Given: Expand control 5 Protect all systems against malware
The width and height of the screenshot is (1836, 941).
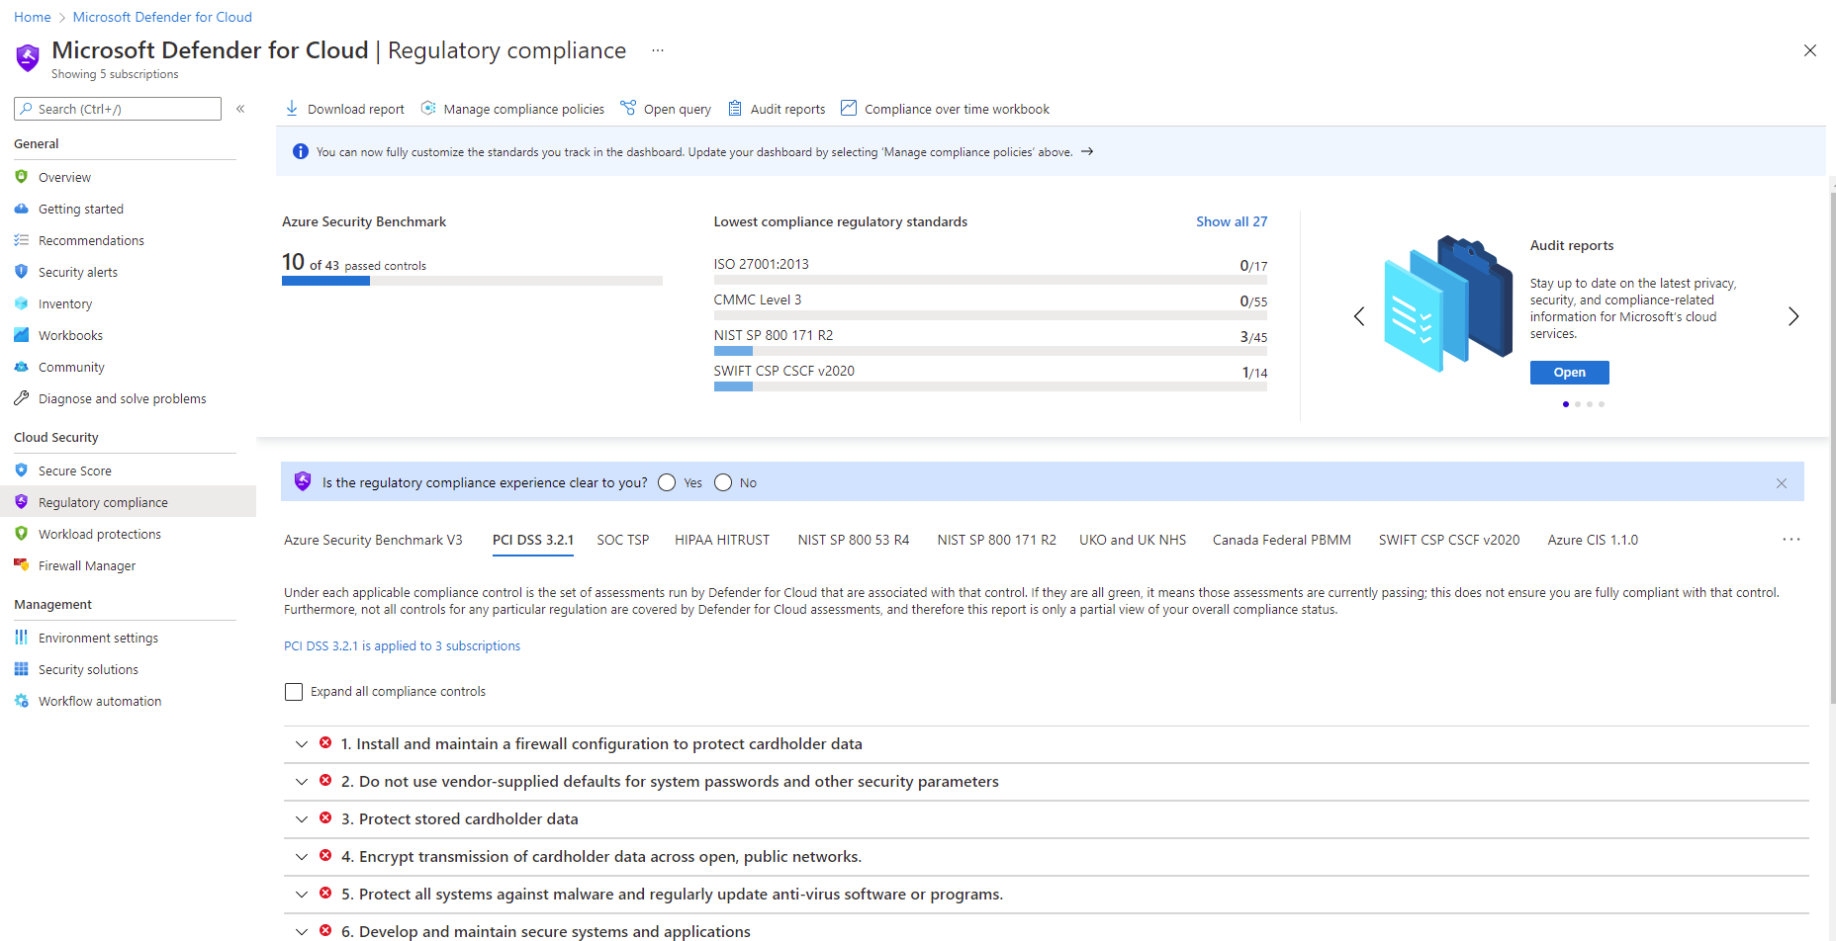Looking at the screenshot, I should pos(302,895).
